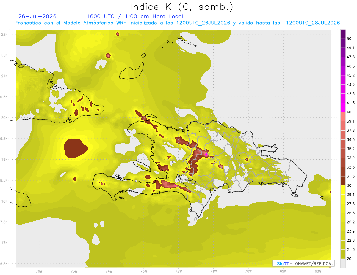Click longitude label "71W"
Viewport: 357px width, 275px height.
click(x=213, y=271)
